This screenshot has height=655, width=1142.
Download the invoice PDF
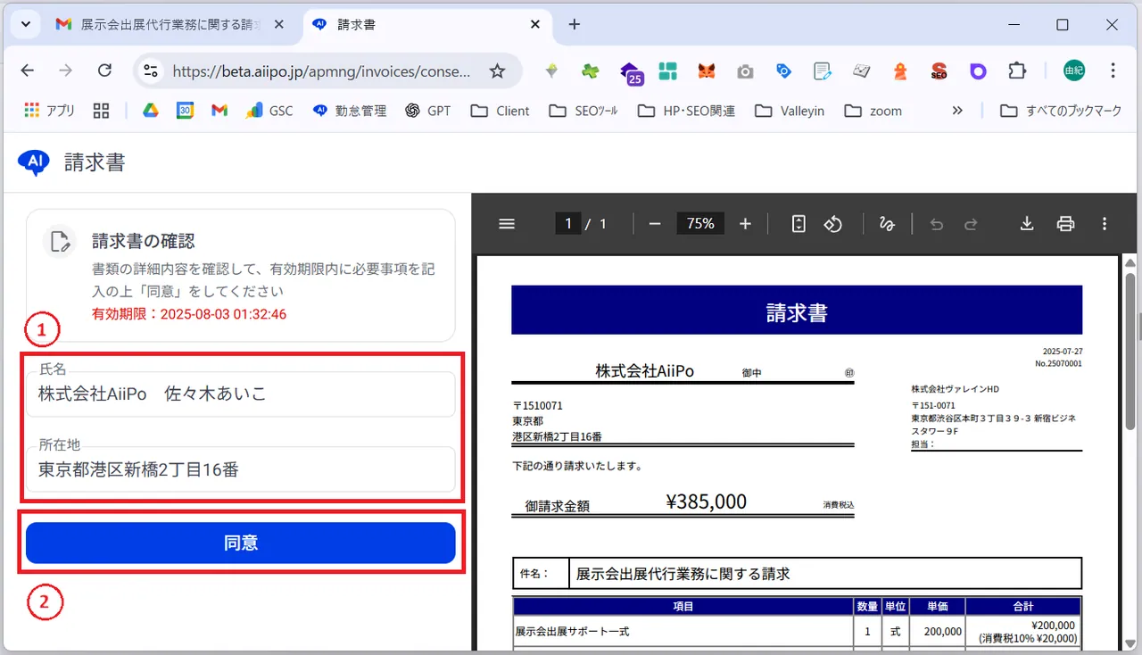pos(1027,224)
